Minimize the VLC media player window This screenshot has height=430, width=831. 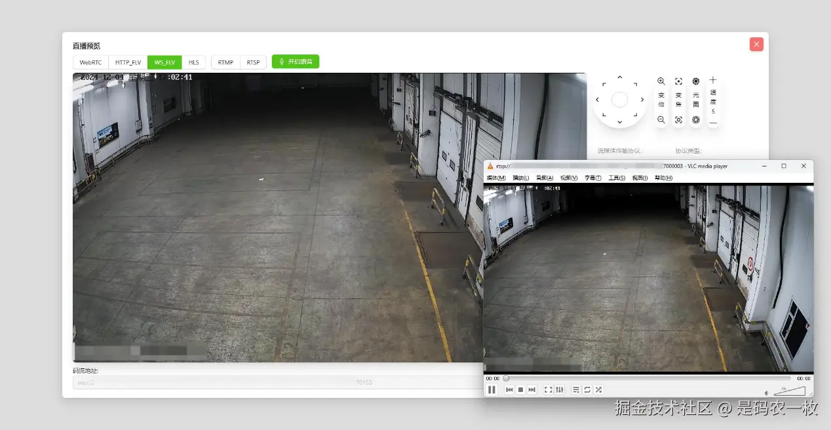tap(764, 166)
